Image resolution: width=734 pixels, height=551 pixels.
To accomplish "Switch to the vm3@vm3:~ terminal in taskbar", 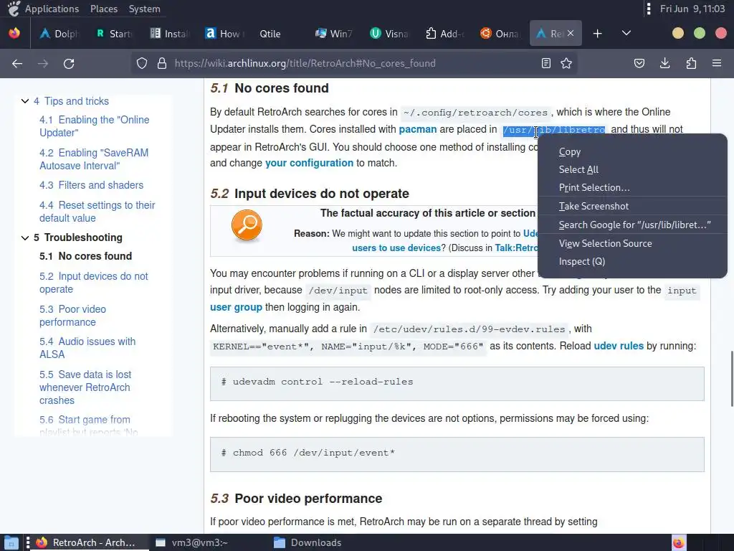I will click(x=192, y=542).
